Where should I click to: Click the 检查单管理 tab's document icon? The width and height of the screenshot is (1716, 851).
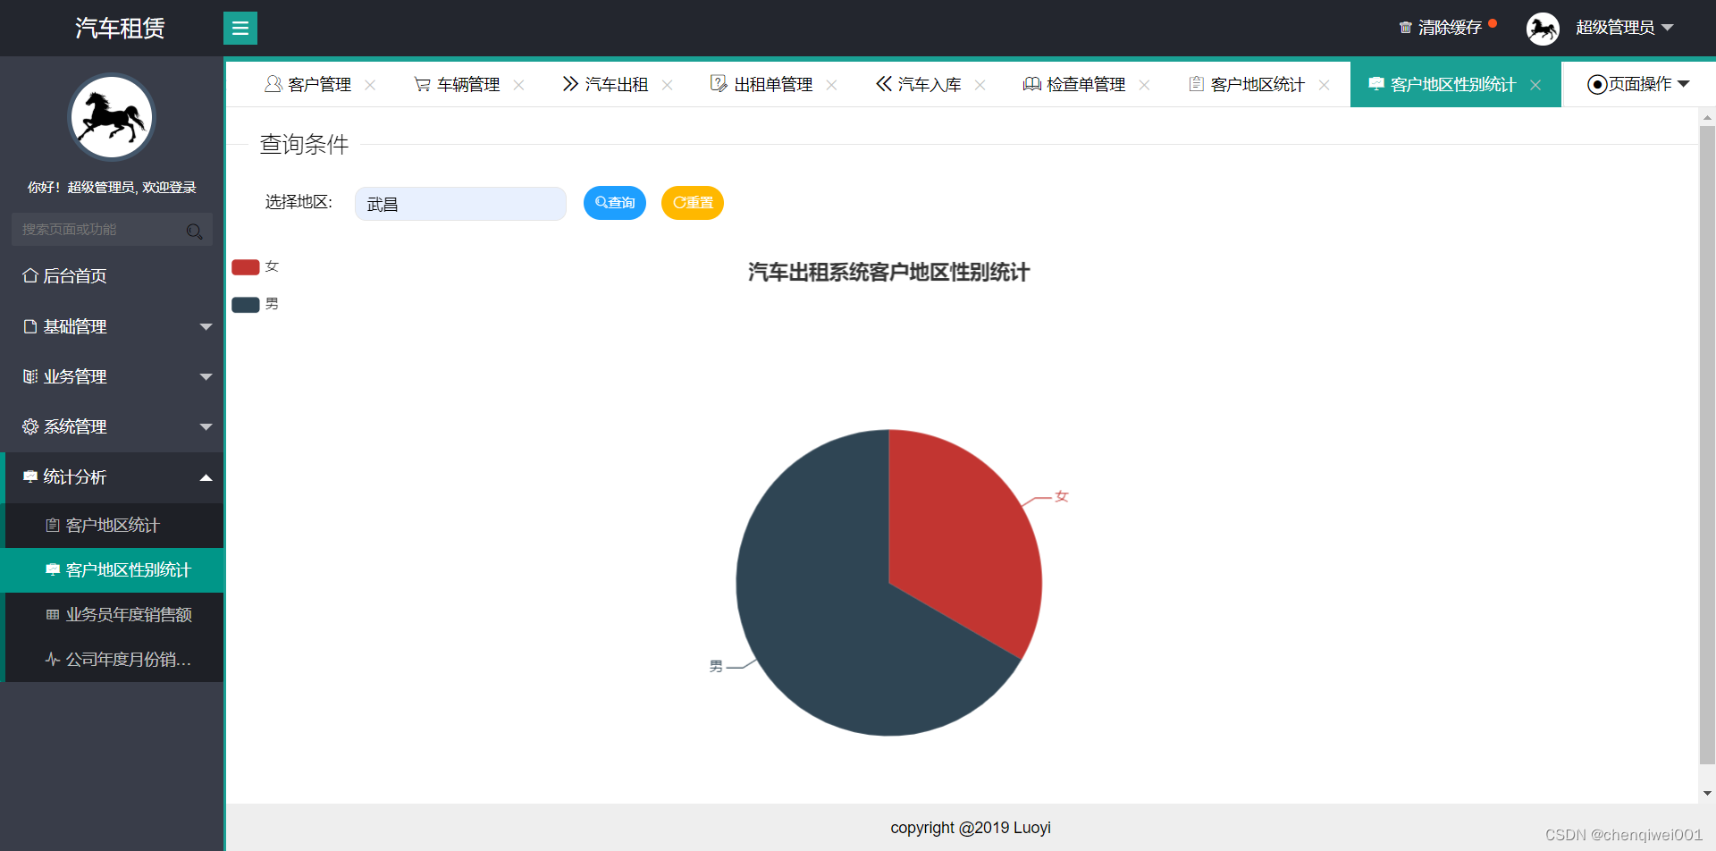pos(1032,83)
